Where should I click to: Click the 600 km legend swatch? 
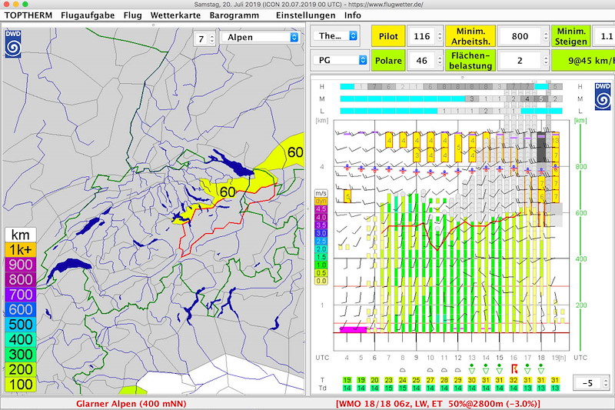pyautogui.click(x=21, y=309)
